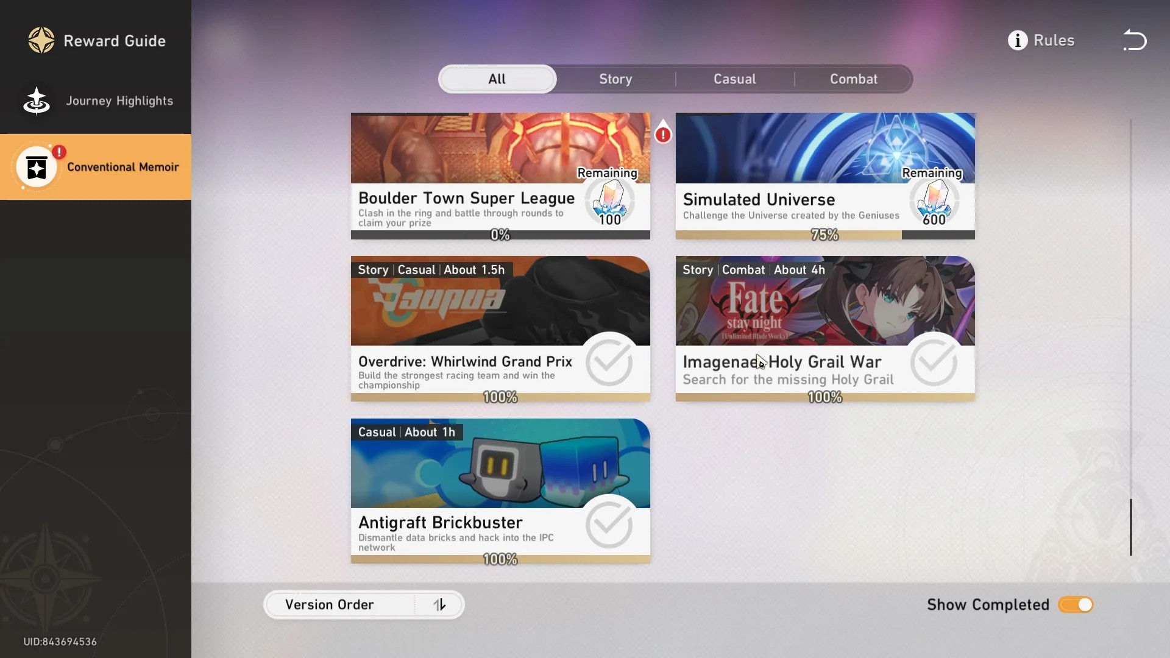1170x658 pixels.
Task: Click Antigraft Brickbuster completed checkmark
Action: (x=609, y=525)
